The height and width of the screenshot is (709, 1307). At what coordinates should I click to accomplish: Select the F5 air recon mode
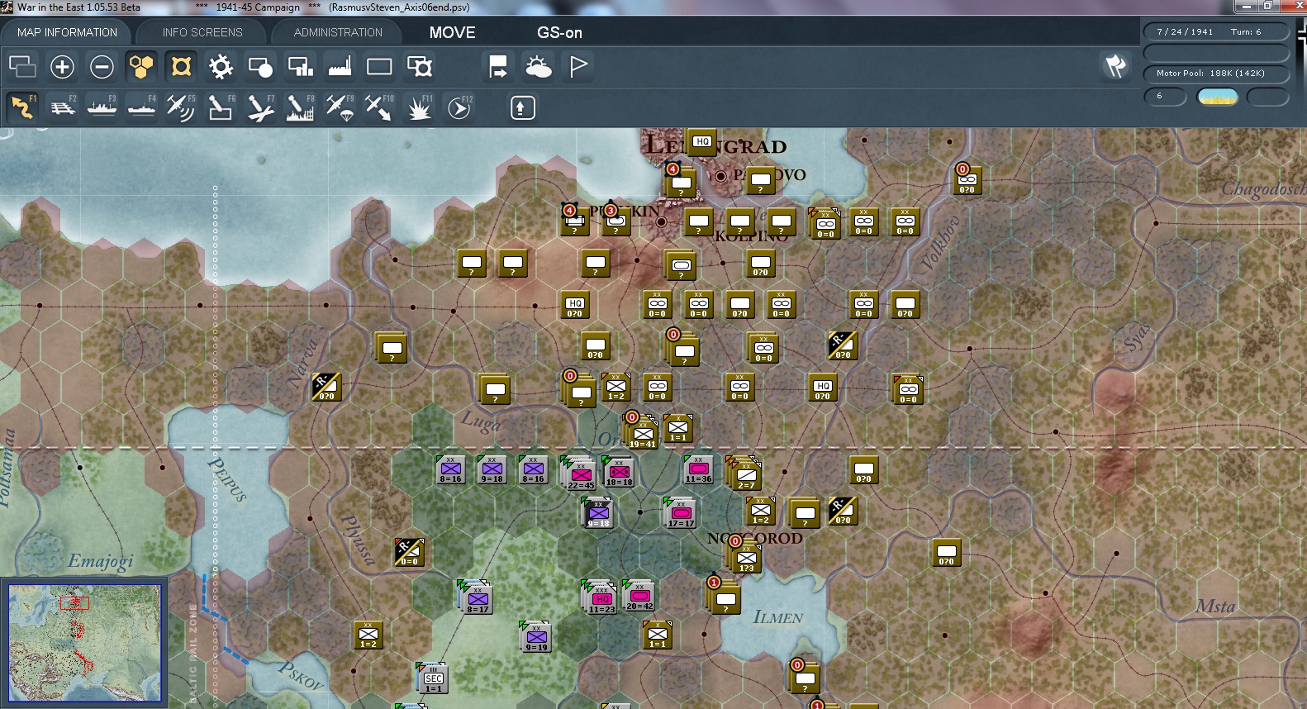click(x=181, y=107)
